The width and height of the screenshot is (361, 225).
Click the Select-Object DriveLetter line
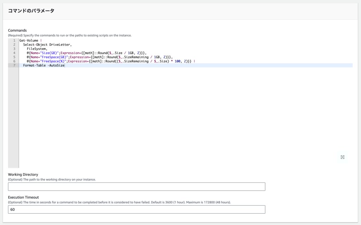46,44
